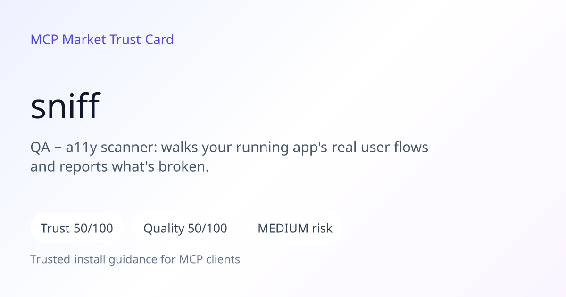This screenshot has height=297, width=566.
Task: Click the word Quality in its badge
Action: point(164,229)
